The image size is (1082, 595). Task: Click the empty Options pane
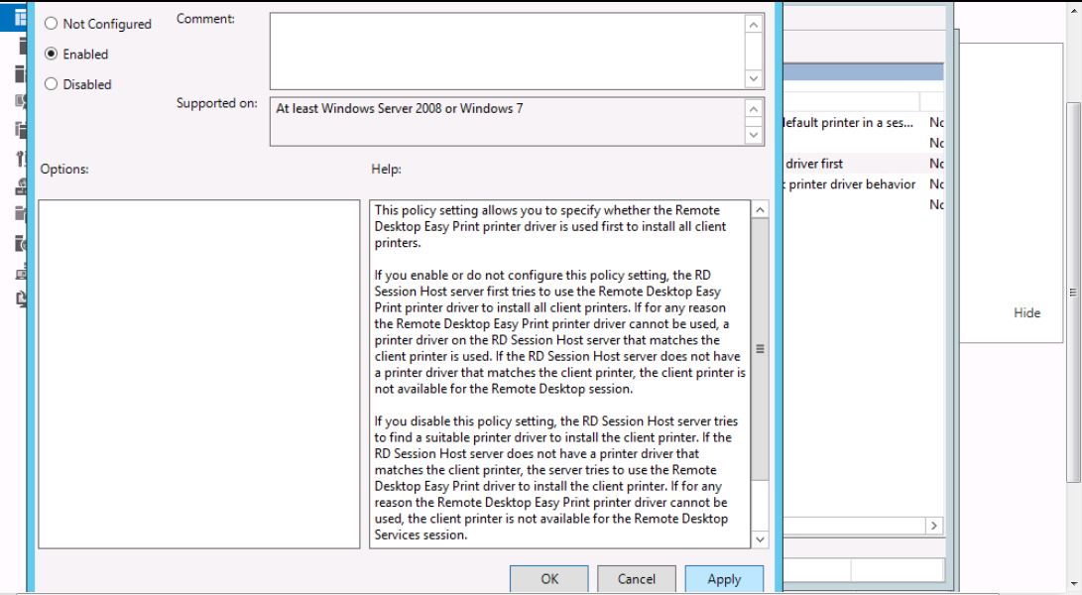click(x=198, y=374)
